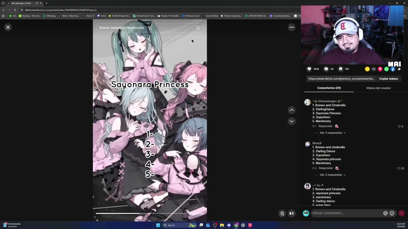
Task: Open the Animated Subtitles bookmark
Action: [x=280, y=16]
